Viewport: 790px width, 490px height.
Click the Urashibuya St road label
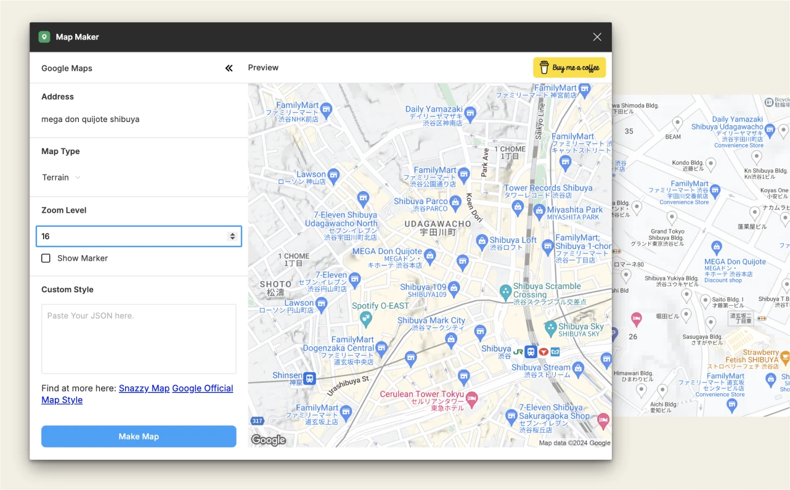coord(348,386)
